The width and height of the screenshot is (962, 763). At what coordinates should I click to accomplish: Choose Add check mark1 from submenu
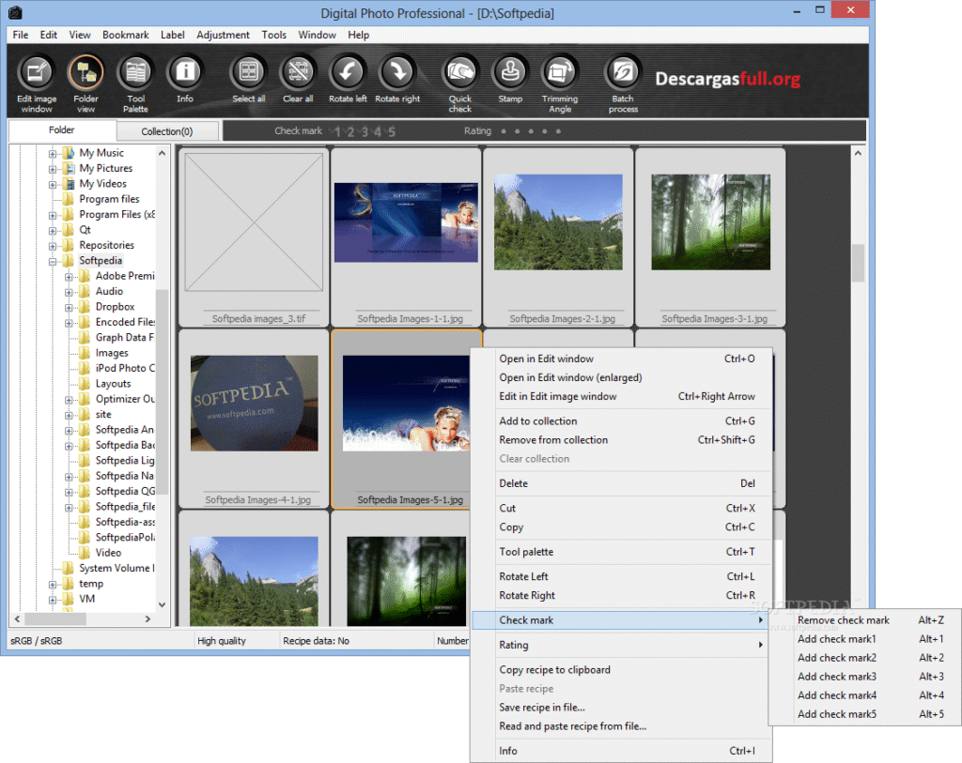tap(837, 639)
